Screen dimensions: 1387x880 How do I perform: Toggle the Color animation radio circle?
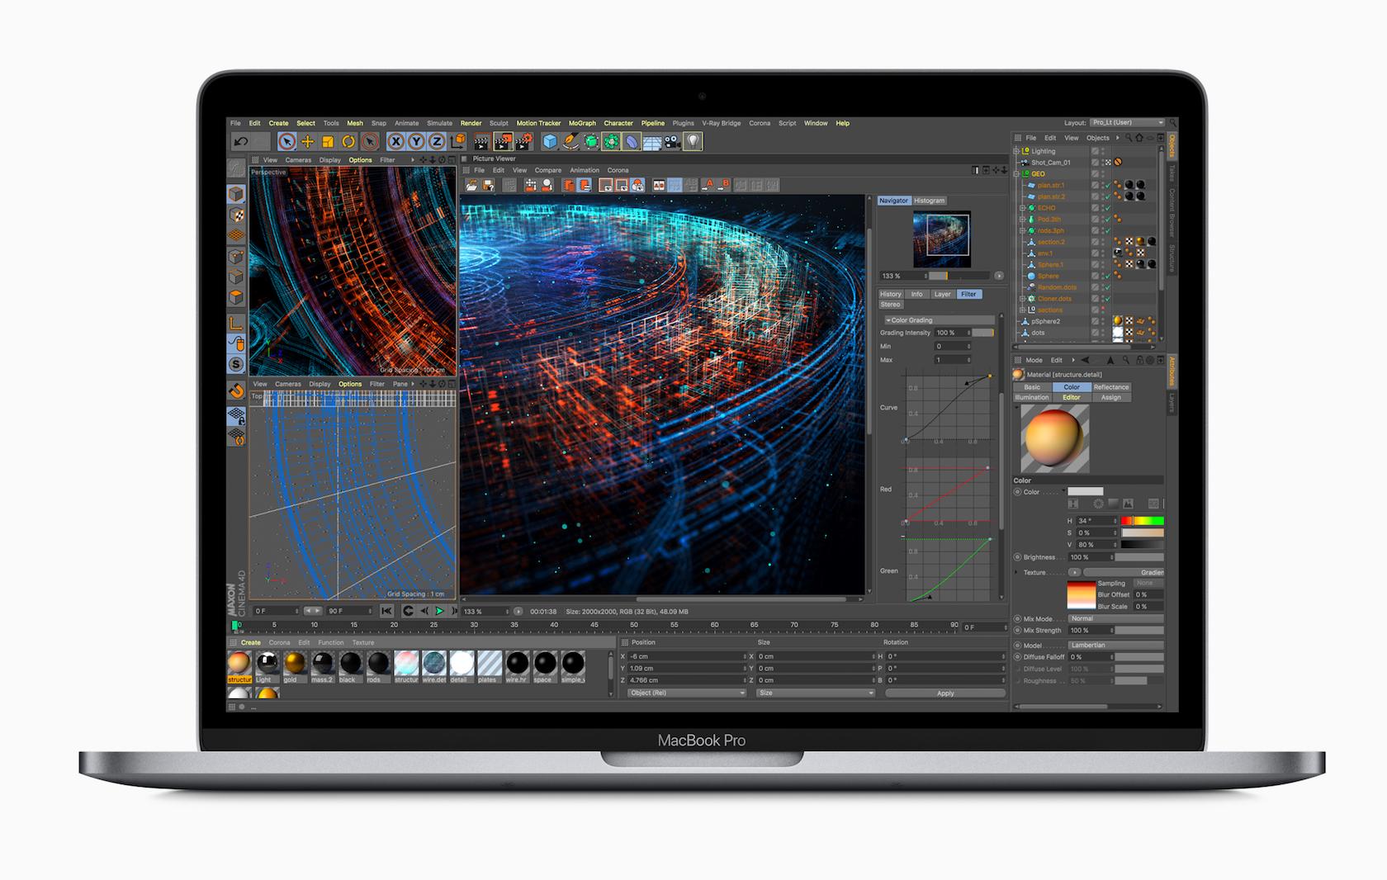(x=1018, y=492)
